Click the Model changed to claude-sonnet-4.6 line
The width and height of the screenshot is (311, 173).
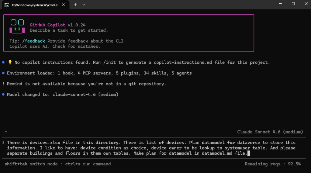coord(62,94)
